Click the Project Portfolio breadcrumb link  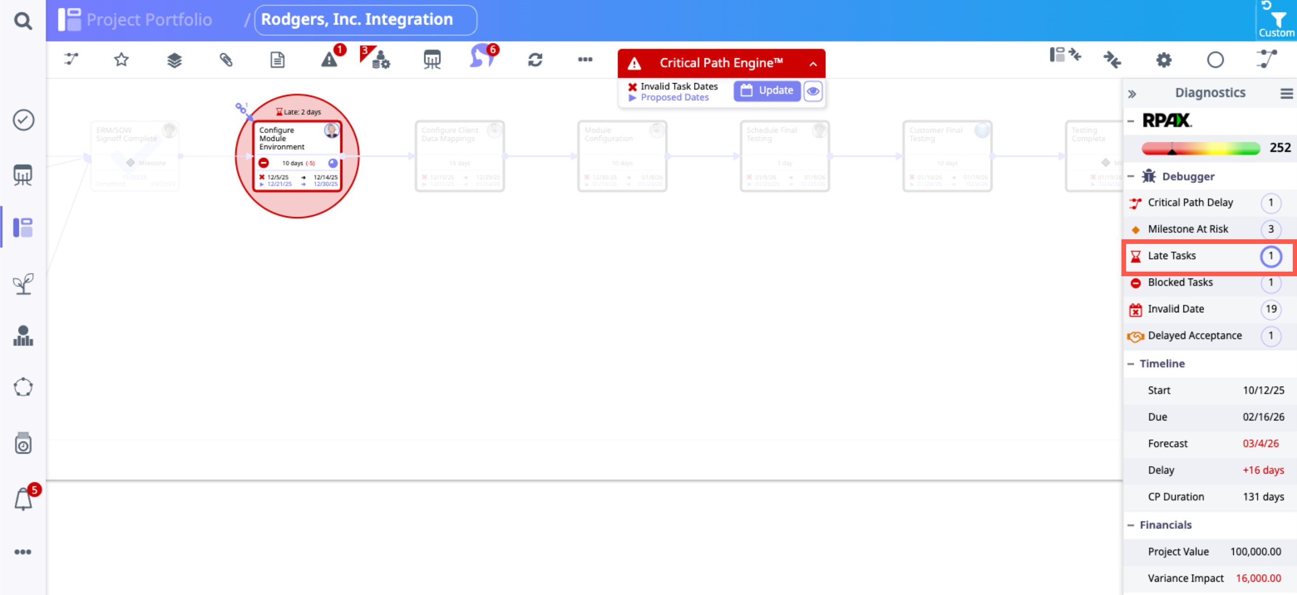coord(149,19)
